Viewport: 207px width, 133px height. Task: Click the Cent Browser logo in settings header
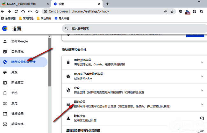click(5, 29)
